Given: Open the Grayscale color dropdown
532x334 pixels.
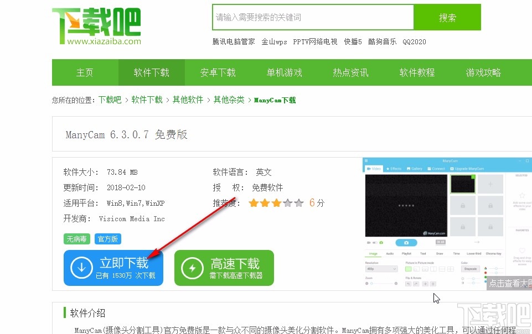Looking at the screenshot, I should pos(471,269).
